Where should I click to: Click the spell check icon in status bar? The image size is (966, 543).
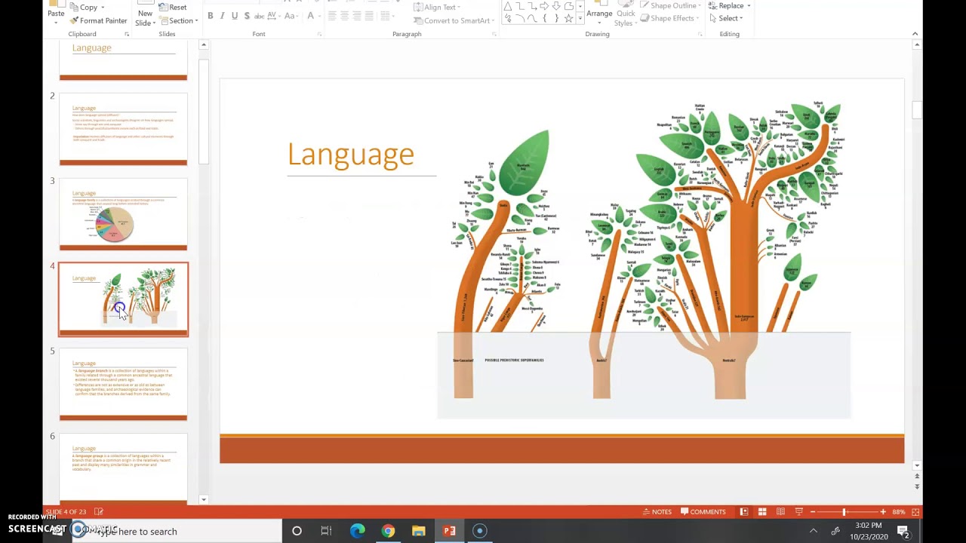click(x=98, y=511)
